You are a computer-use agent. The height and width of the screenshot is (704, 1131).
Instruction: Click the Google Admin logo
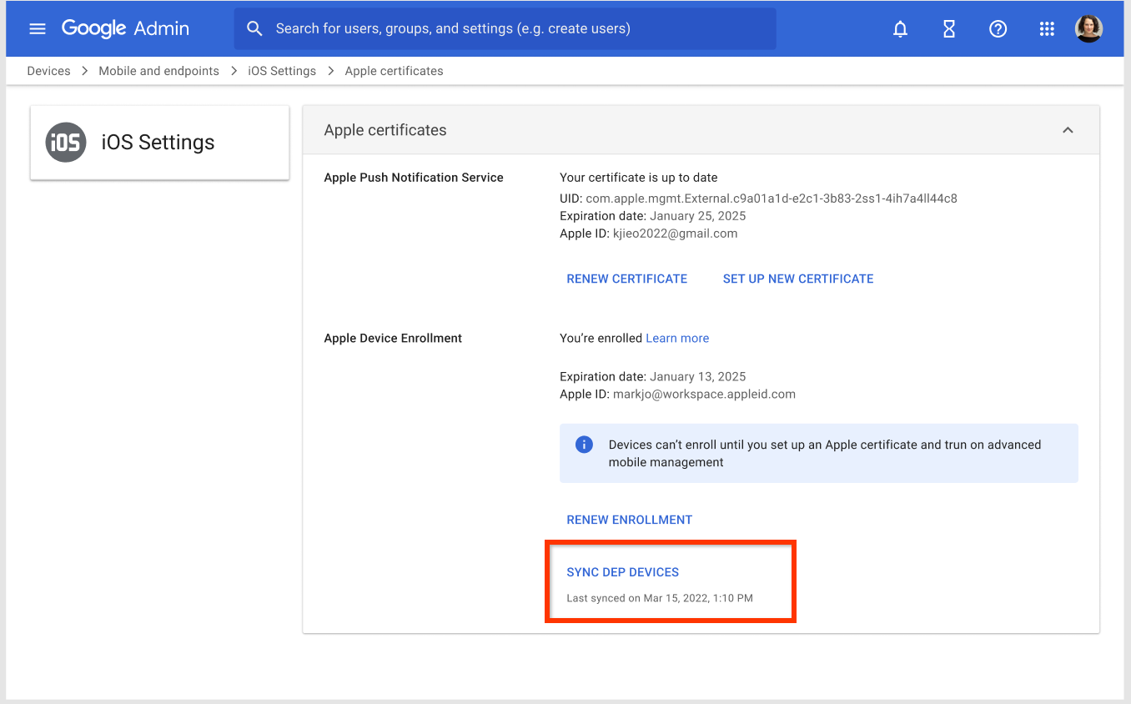(125, 28)
